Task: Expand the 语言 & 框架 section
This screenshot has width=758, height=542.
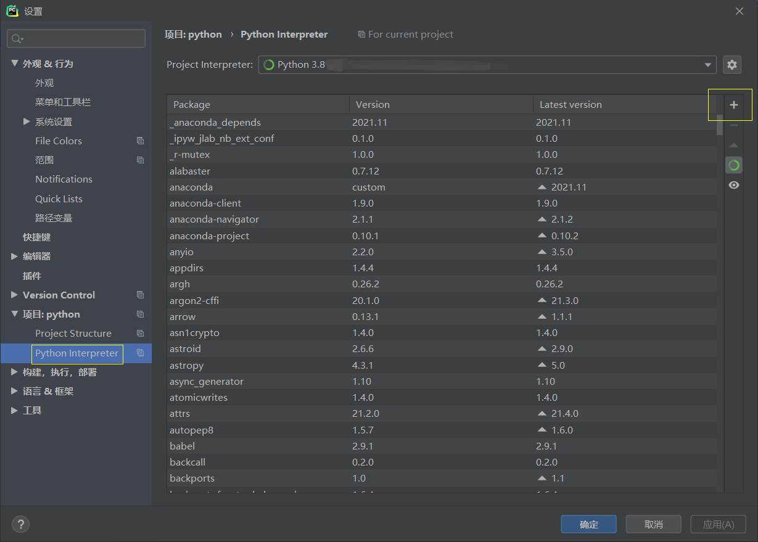Action: point(15,392)
